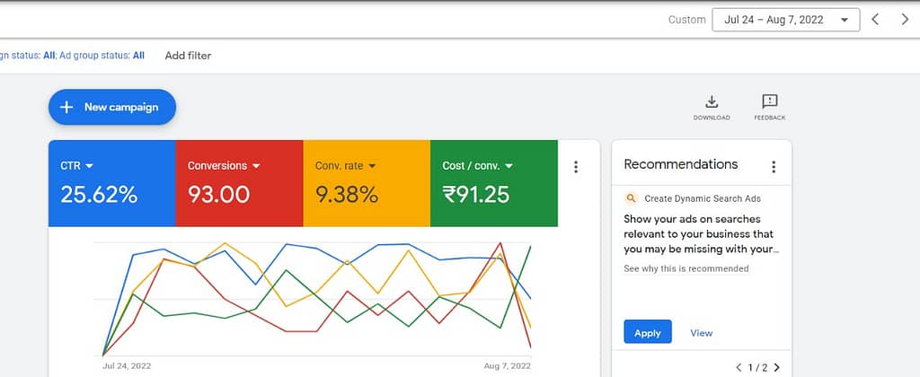Go to previous date range arrow
920x377 pixels.
point(876,20)
